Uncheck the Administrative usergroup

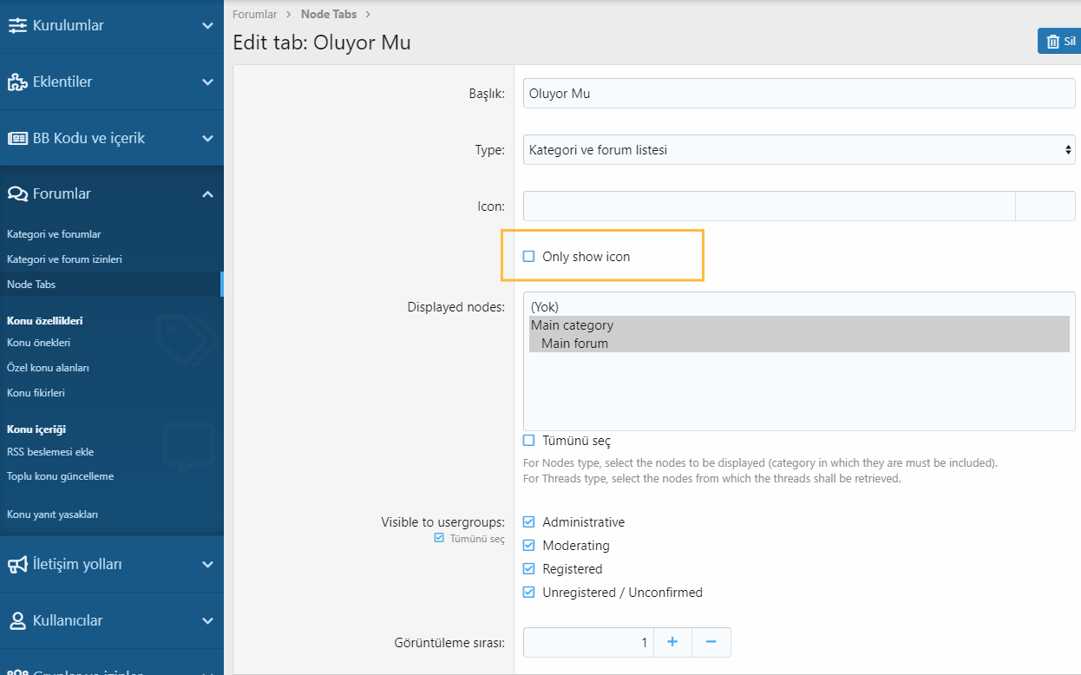pos(529,522)
